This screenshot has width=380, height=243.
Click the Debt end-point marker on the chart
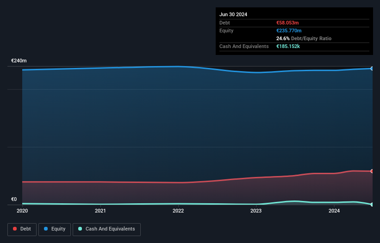(372, 171)
